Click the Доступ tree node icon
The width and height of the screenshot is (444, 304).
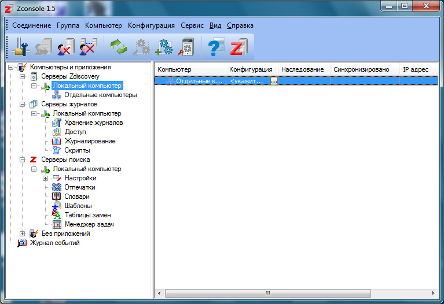[x=57, y=132]
